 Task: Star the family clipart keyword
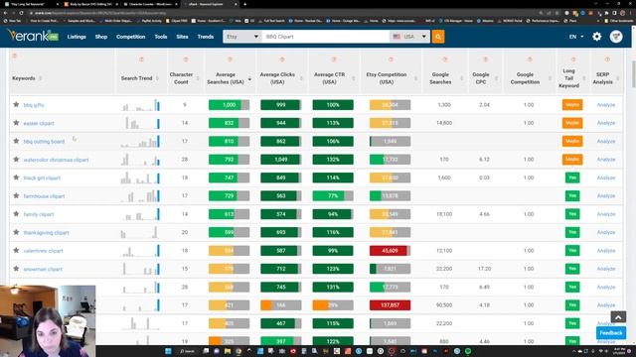(16, 214)
